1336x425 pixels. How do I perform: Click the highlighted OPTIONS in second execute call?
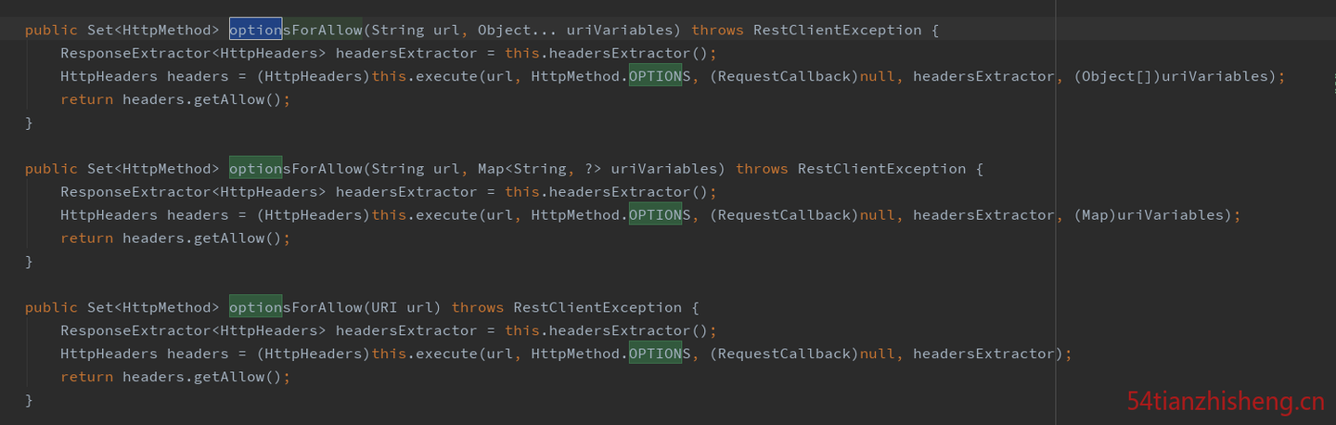point(655,214)
